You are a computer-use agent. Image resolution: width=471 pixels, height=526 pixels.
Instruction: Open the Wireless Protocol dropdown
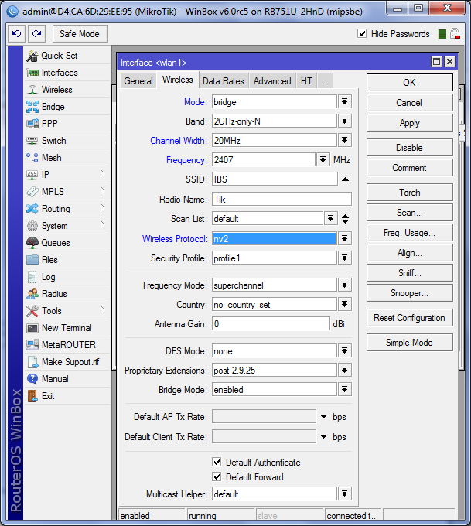344,239
